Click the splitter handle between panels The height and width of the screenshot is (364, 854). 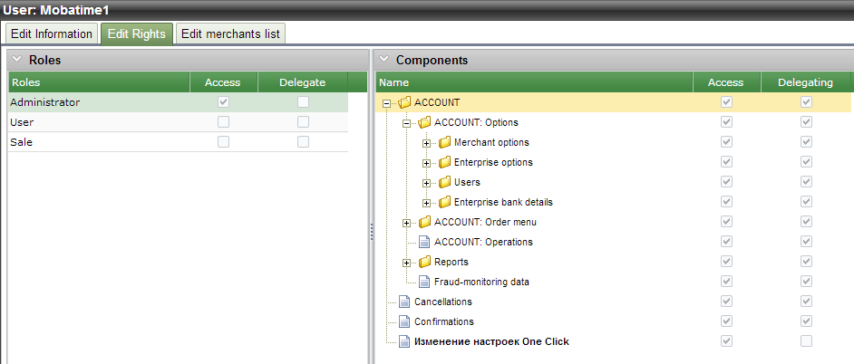coord(372,232)
